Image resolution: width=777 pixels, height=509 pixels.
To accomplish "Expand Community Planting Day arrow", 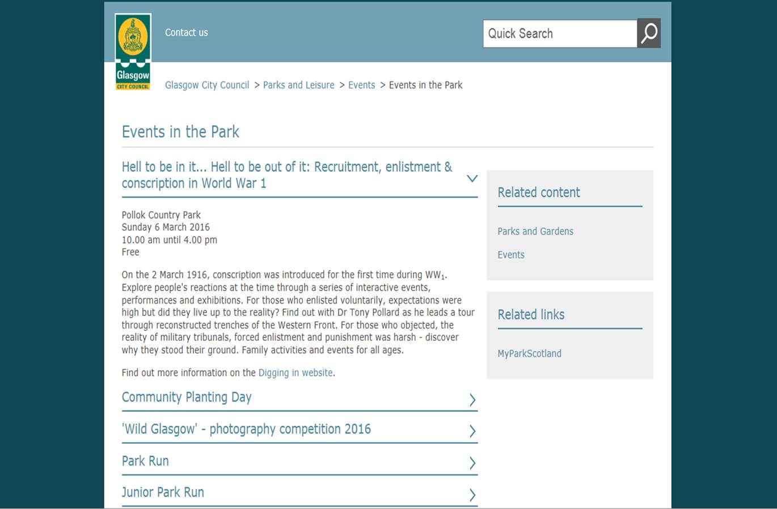I will click(x=472, y=400).
